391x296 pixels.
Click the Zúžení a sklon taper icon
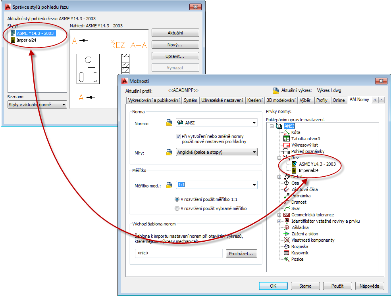pyautogui.click(x=287, y=234)
